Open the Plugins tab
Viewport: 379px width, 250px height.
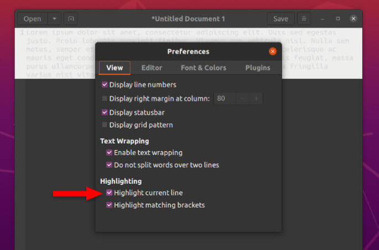pyautogui.click(x=258, y=68)
